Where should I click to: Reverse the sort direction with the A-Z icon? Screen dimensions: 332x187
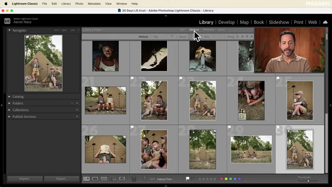tap(145, 179)
